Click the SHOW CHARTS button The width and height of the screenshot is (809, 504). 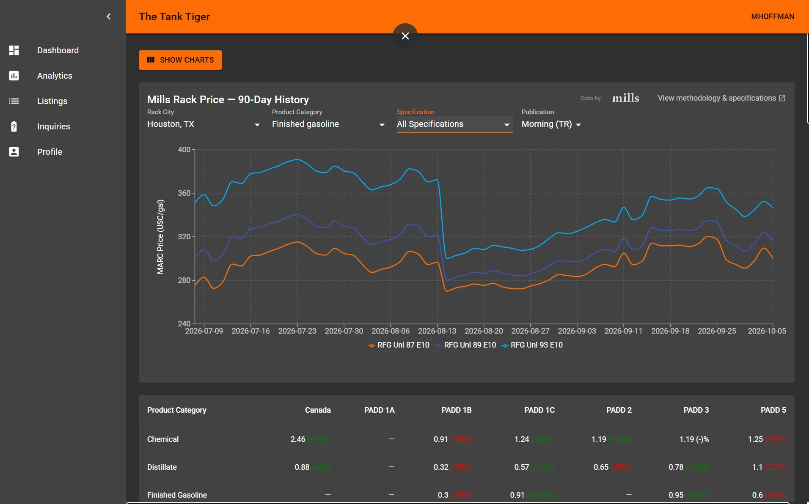pyautogui.click(x=180, y=60)
